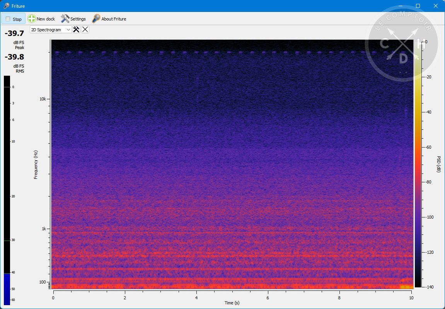This screenshot has height=309, width=445.
Task: Click the "Time (s)" axis label
Action: click(232, 303)
